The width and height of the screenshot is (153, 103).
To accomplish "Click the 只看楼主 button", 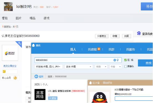I will 102,36.
